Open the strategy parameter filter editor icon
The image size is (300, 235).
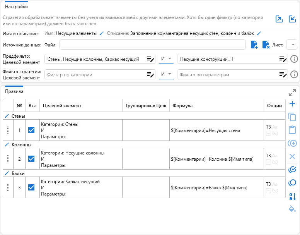283,74
